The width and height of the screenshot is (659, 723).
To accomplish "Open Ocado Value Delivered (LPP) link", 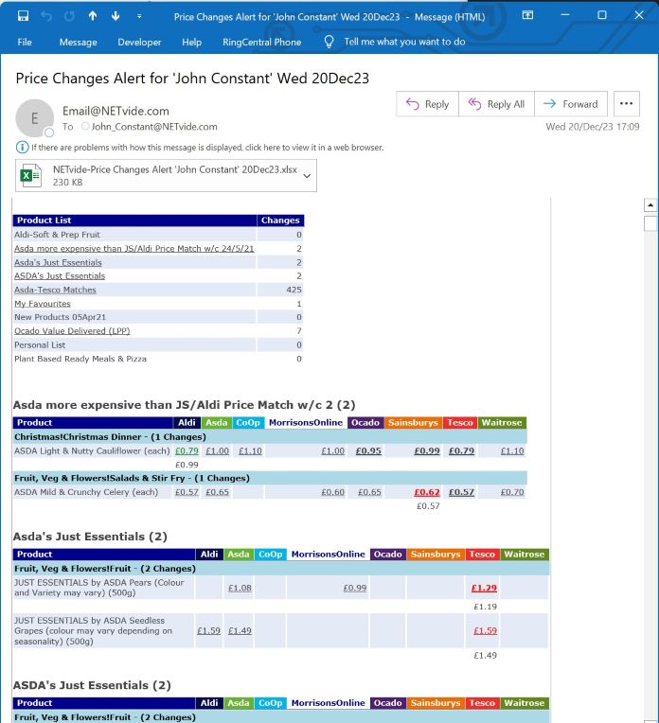I will pyautogui.click(x=72, y=331).
